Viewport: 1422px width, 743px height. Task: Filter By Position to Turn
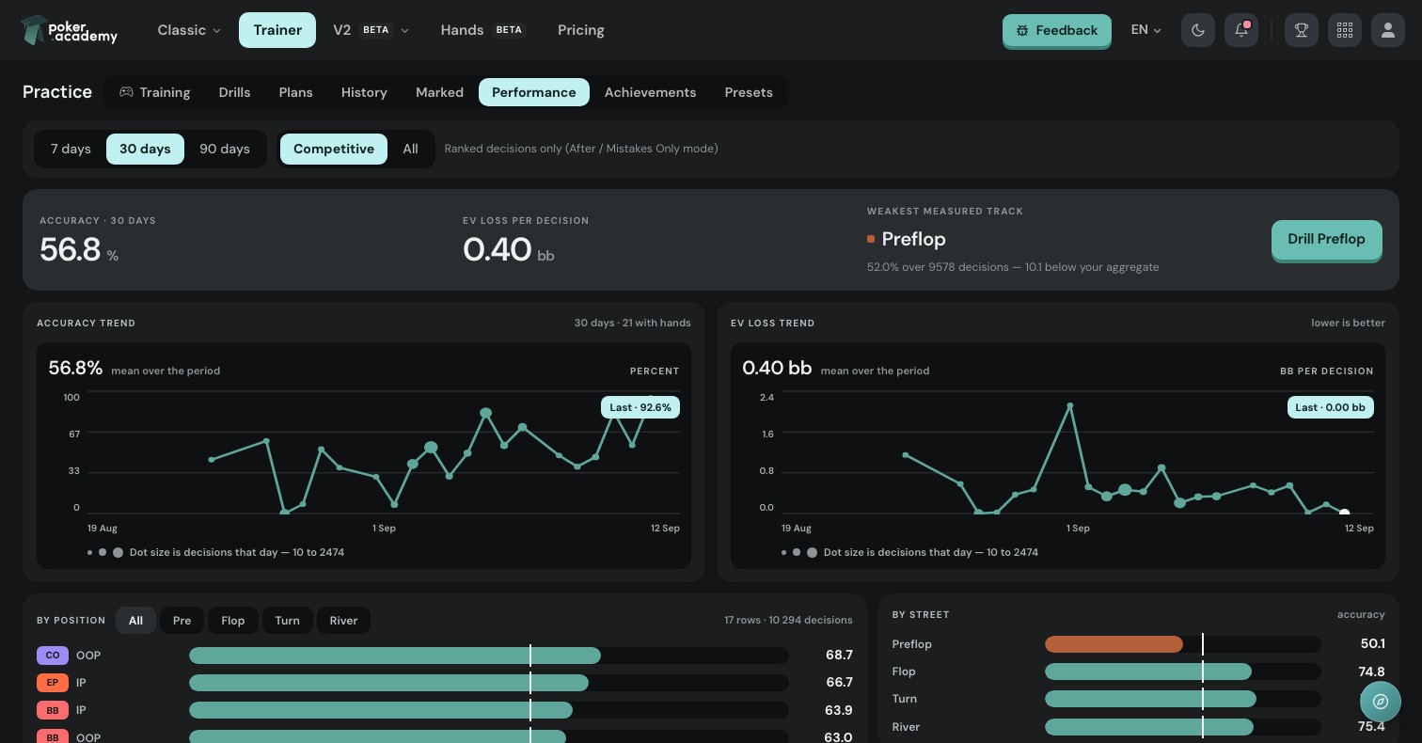[x=288, y=621]
